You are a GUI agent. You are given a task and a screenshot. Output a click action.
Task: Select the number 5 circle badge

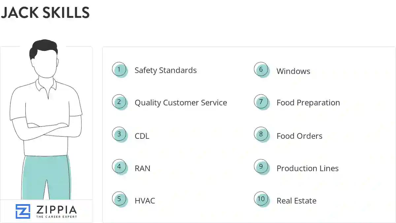click(119, 199)
